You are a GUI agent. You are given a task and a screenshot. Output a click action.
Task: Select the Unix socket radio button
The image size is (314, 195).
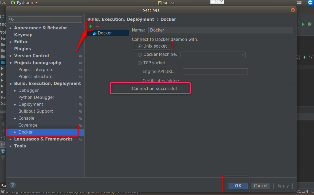[140, 46]
